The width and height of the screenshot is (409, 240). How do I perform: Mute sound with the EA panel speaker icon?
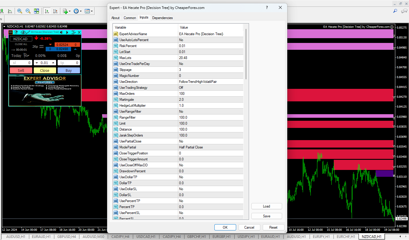(x=61, y=32)
